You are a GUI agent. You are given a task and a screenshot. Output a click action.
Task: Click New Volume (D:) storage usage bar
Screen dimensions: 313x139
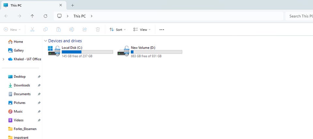156,52
